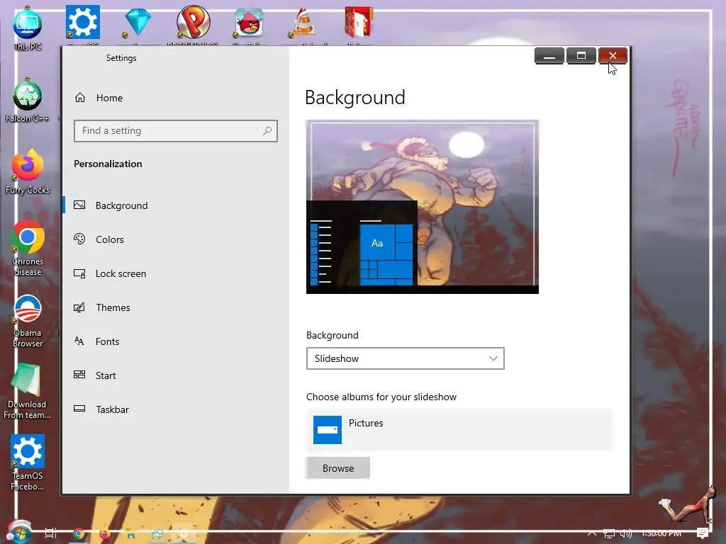Screen dimensions: 726x544
Task: Open This PC desktop icon
Action: tap(28, 28)
